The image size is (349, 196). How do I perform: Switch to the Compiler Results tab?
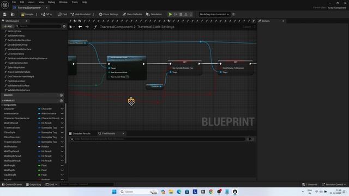coord(80,133)
